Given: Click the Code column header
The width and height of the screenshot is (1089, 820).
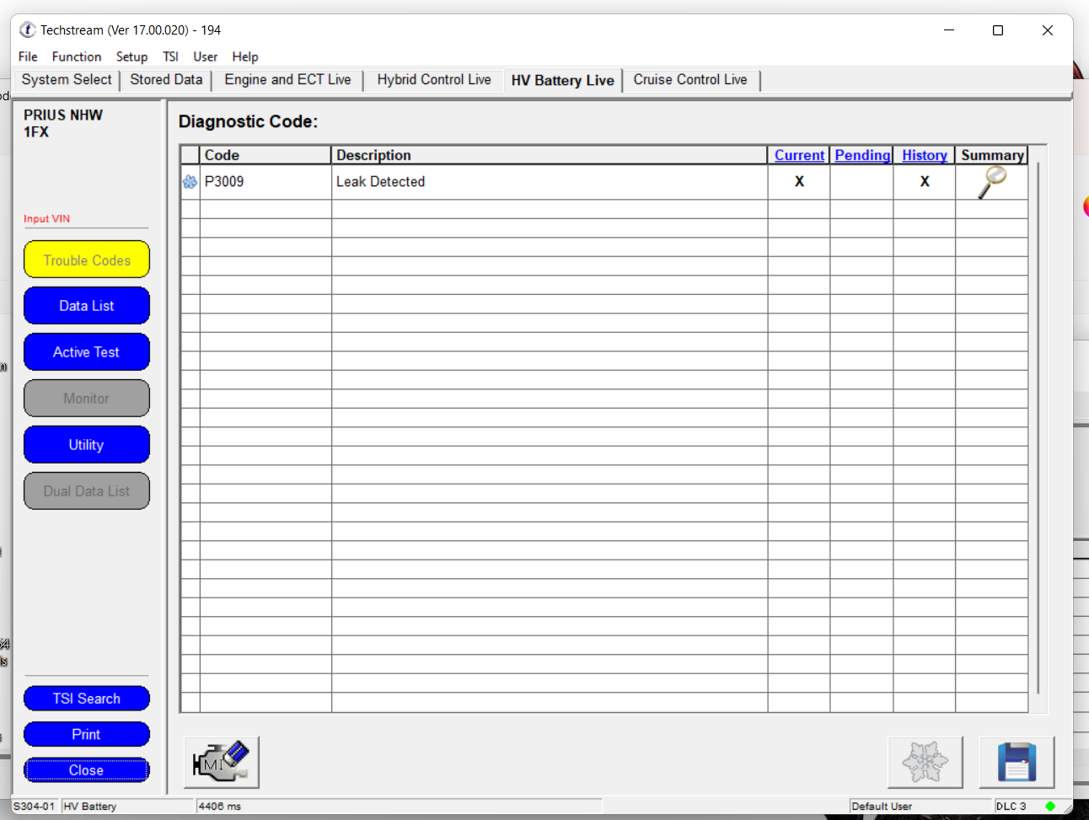Looking at the screenshot, I should click(x=266, y=155).
